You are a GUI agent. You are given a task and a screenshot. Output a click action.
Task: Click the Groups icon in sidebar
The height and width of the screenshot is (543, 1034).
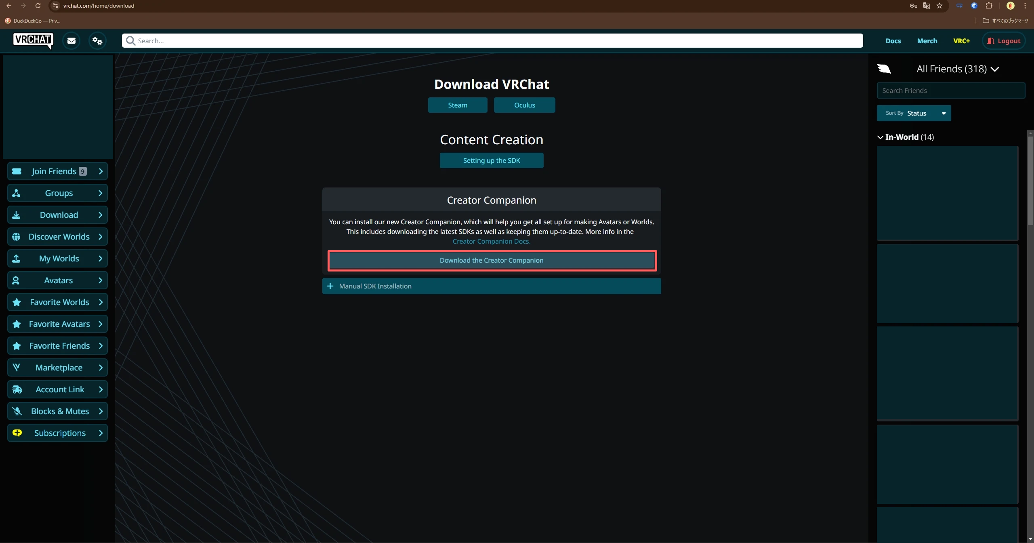[x=16, y=193]
